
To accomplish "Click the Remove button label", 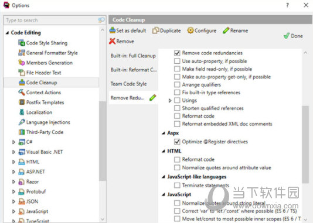I will pos(125,42).
